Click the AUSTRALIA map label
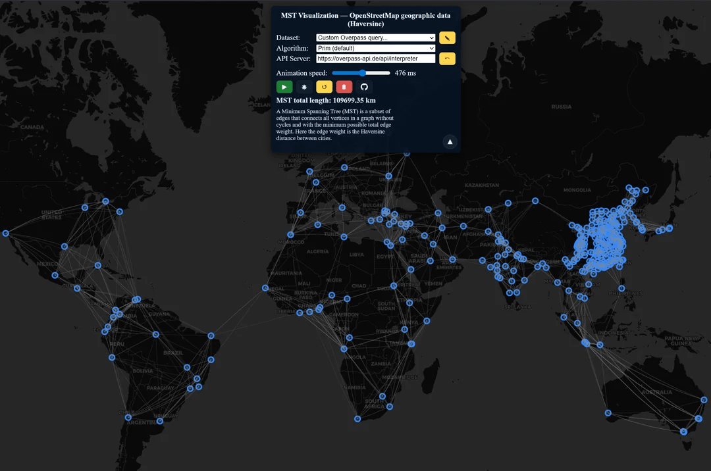This screenshot has width=711, height=471. click(x=656, y=392)
